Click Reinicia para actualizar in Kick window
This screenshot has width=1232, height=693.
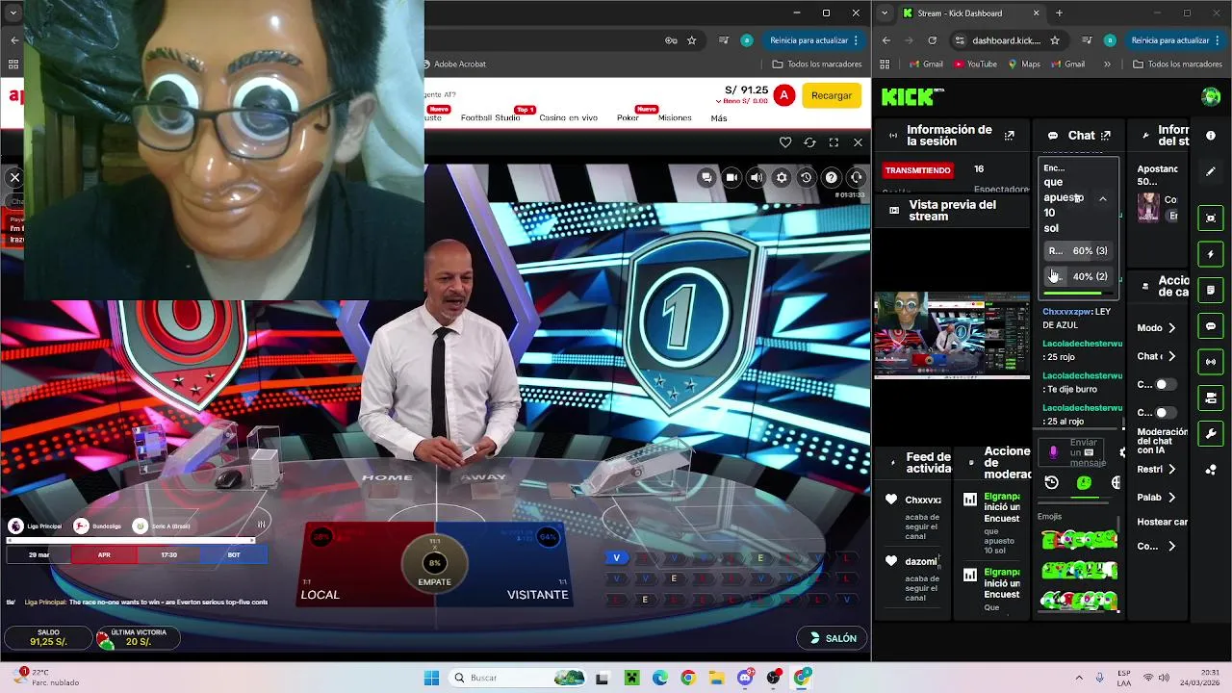[x=1170, y=40]
